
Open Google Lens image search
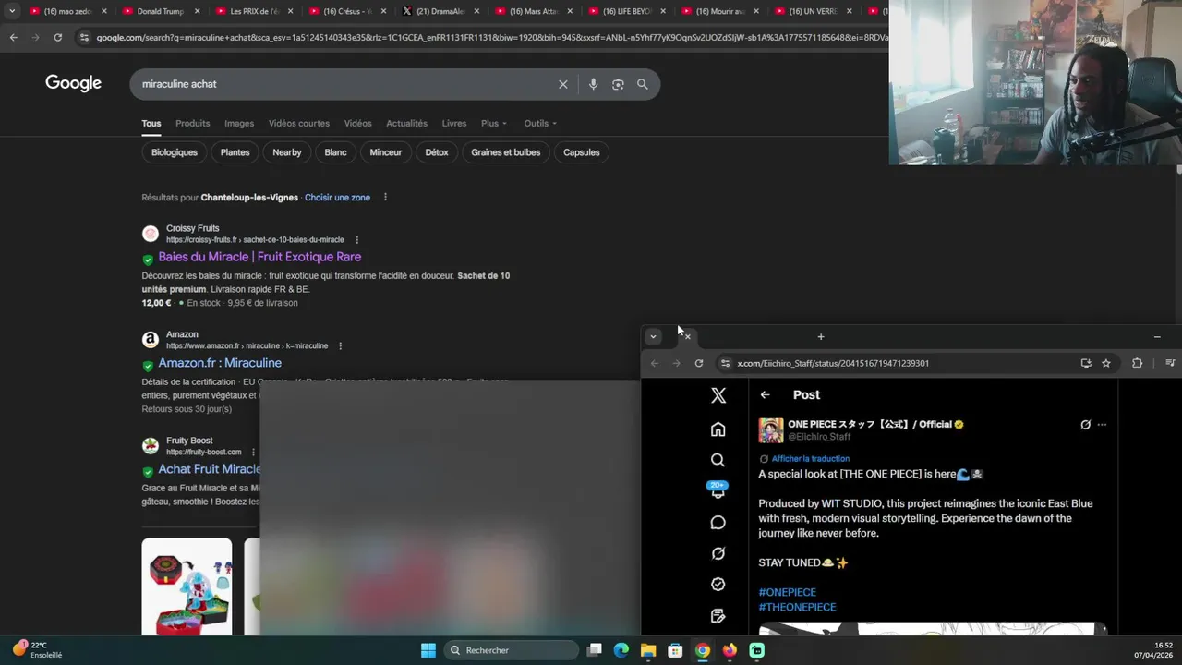[x=618, y=84]
